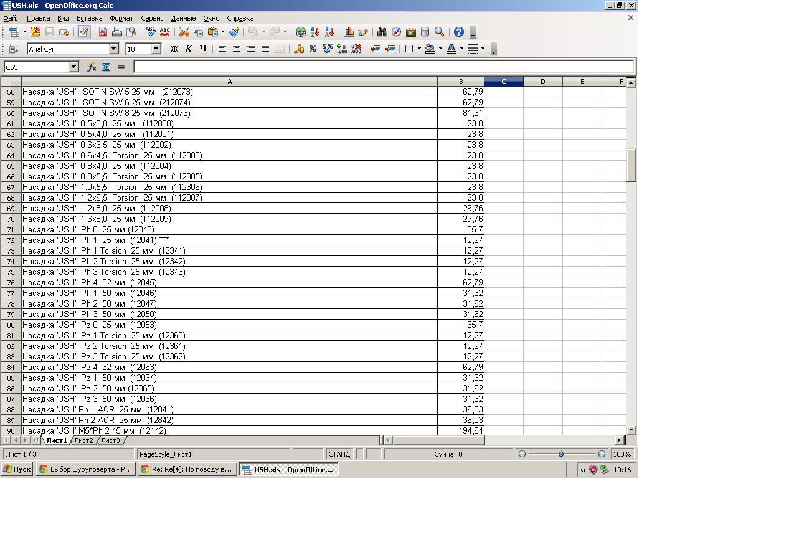The image size is (794, 547).
Task: Switch to the Лист2 sheet tab
Action: (83, 440)
